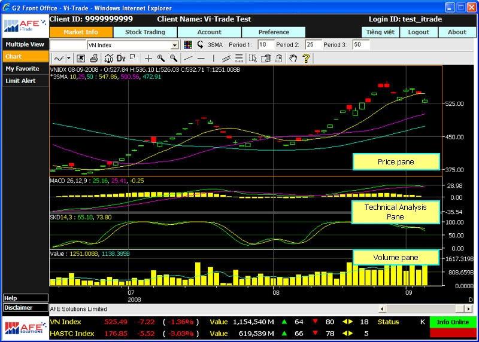Image resolution: width=479 pixels, height=342 pixels.
Task: Click the AFE Solutions Limited text
Action: pos(78,309)
